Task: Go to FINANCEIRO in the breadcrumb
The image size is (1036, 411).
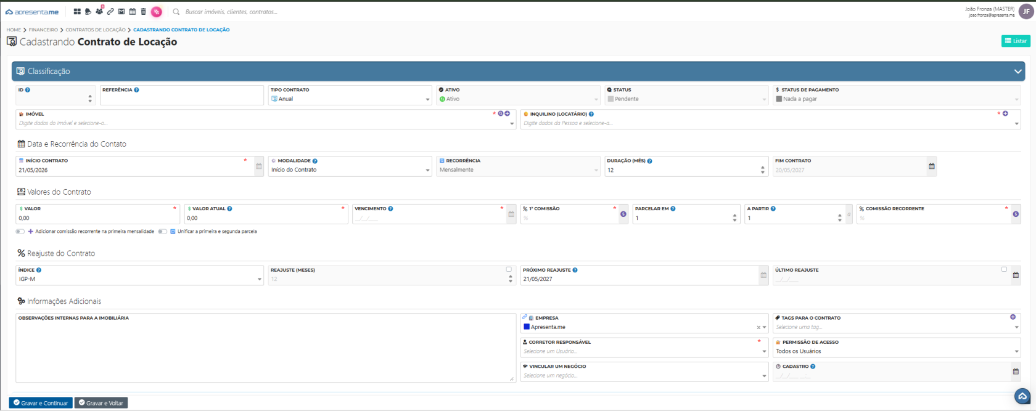Action: pos(43,30)
